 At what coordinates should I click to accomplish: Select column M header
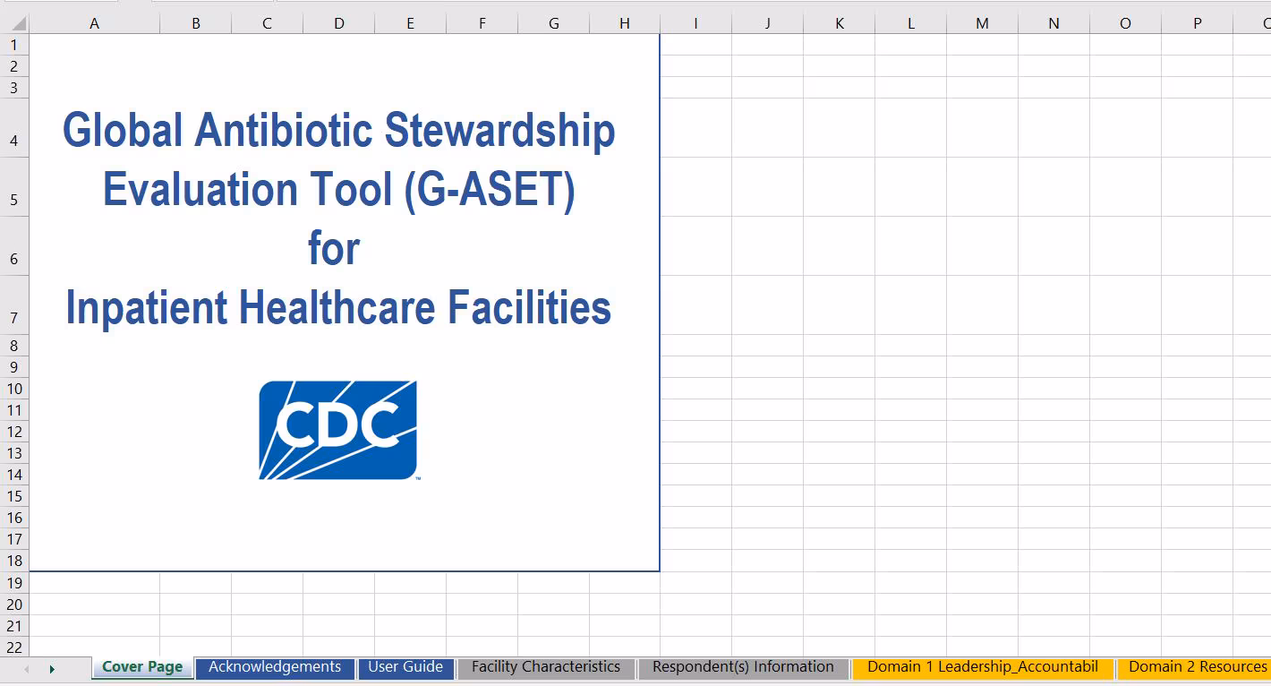tap(982, 24)
